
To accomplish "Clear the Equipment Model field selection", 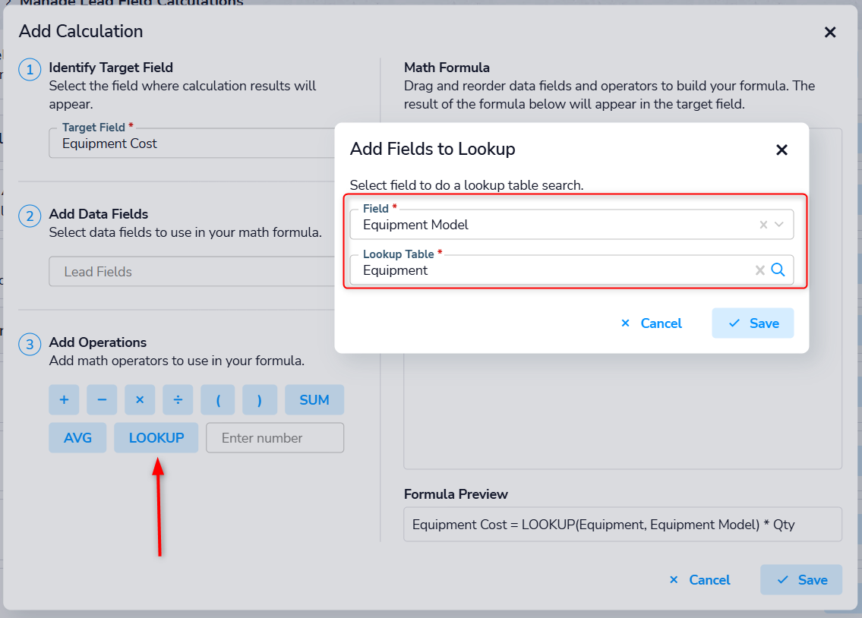I will pos(763,225).
